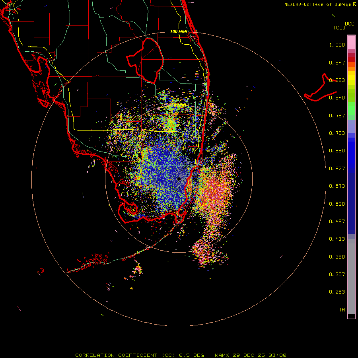Image resolution: width=358 pixels, height=358 pixels.
Task: Click the DCC label above the color bar
Action: pyautogui.click(x=349, y=24)
